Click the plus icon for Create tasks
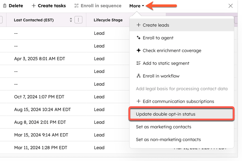The height and width of the screenshot is (161, 242). [34, 6]
